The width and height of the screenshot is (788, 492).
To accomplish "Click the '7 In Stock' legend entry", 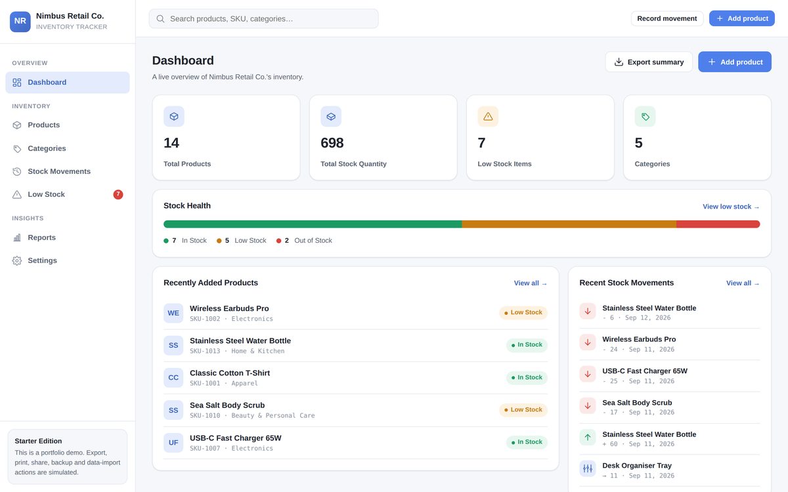I will point(185,241).
